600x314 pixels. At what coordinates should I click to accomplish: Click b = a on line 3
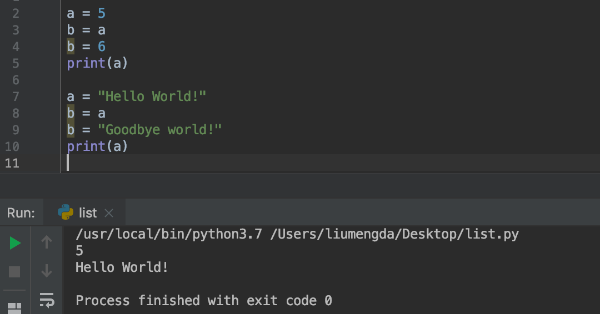(86, 30)
